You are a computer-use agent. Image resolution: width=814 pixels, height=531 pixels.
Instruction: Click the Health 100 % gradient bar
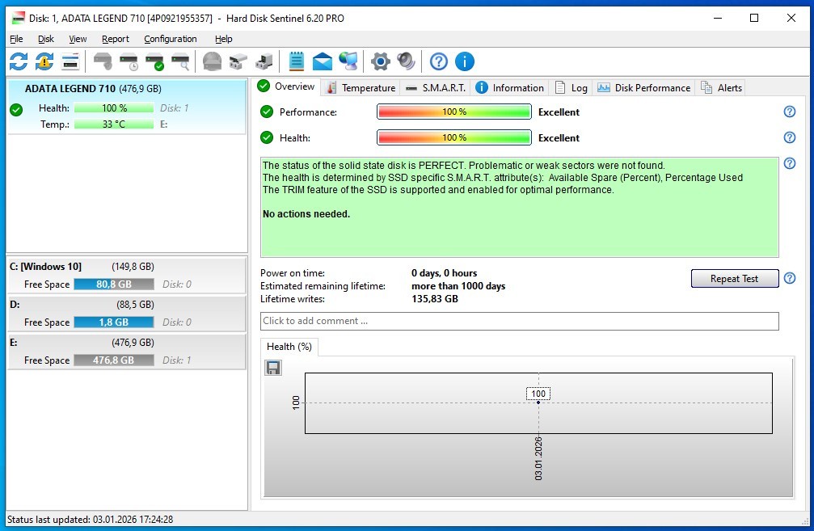tap(454, 137)
